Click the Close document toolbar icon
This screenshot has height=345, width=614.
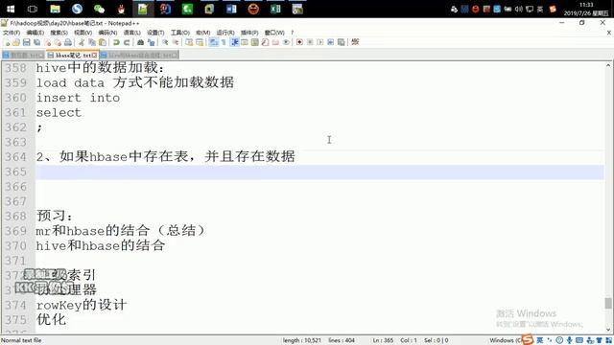pyautogui.click(x=48, y=42)
